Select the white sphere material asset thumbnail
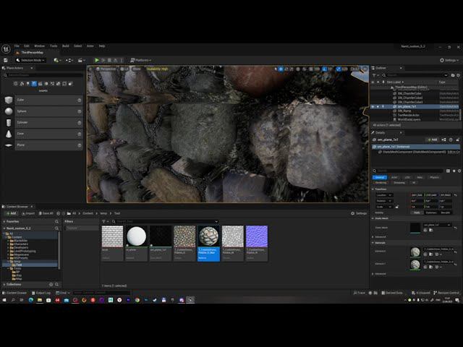The image size is (463, 347). click(136, 236)
